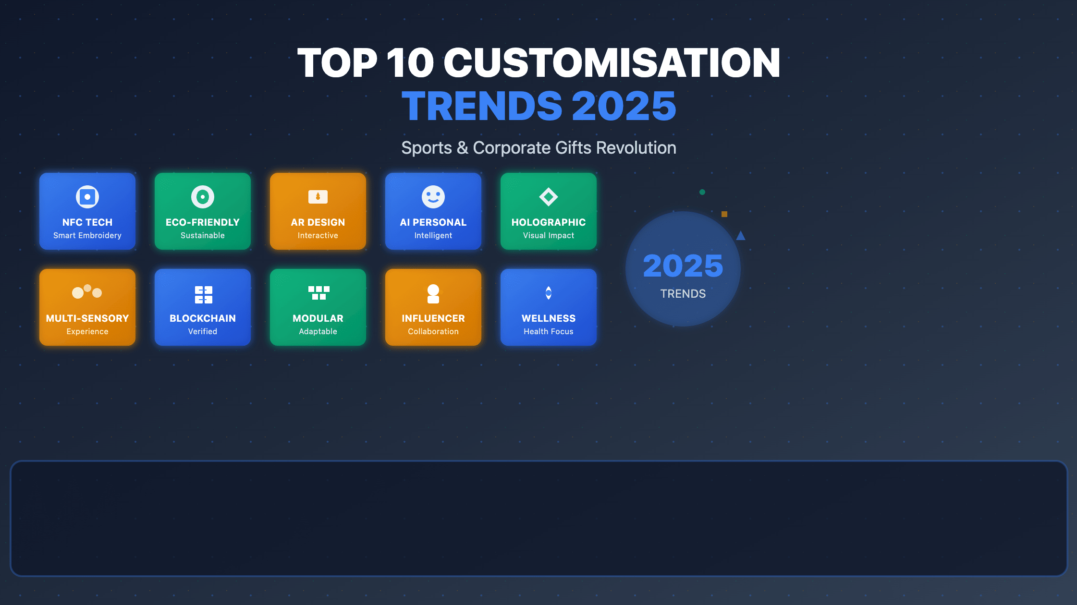Click the Multi-Sensory circles icon
Viewport: 1077px width, 605px height.
87,292
